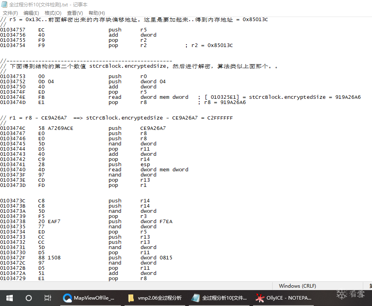Click the comment r2 = 0x85013C
Screen dimensions: 372x306
pyautogui.click(x=209, y=45)
